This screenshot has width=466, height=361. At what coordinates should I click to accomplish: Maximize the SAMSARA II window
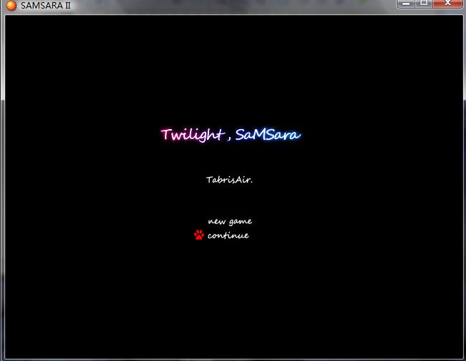(x=424, y=4)
